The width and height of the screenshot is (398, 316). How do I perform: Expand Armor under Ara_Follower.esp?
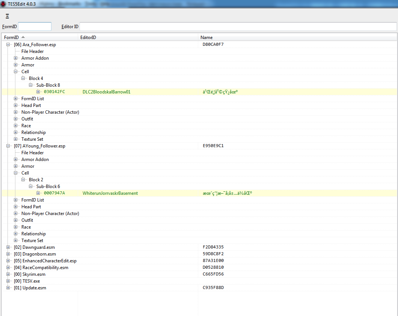15,65
